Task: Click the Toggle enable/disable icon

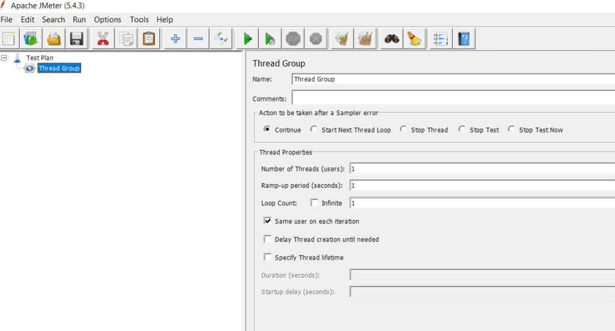Action: point(221,39)
